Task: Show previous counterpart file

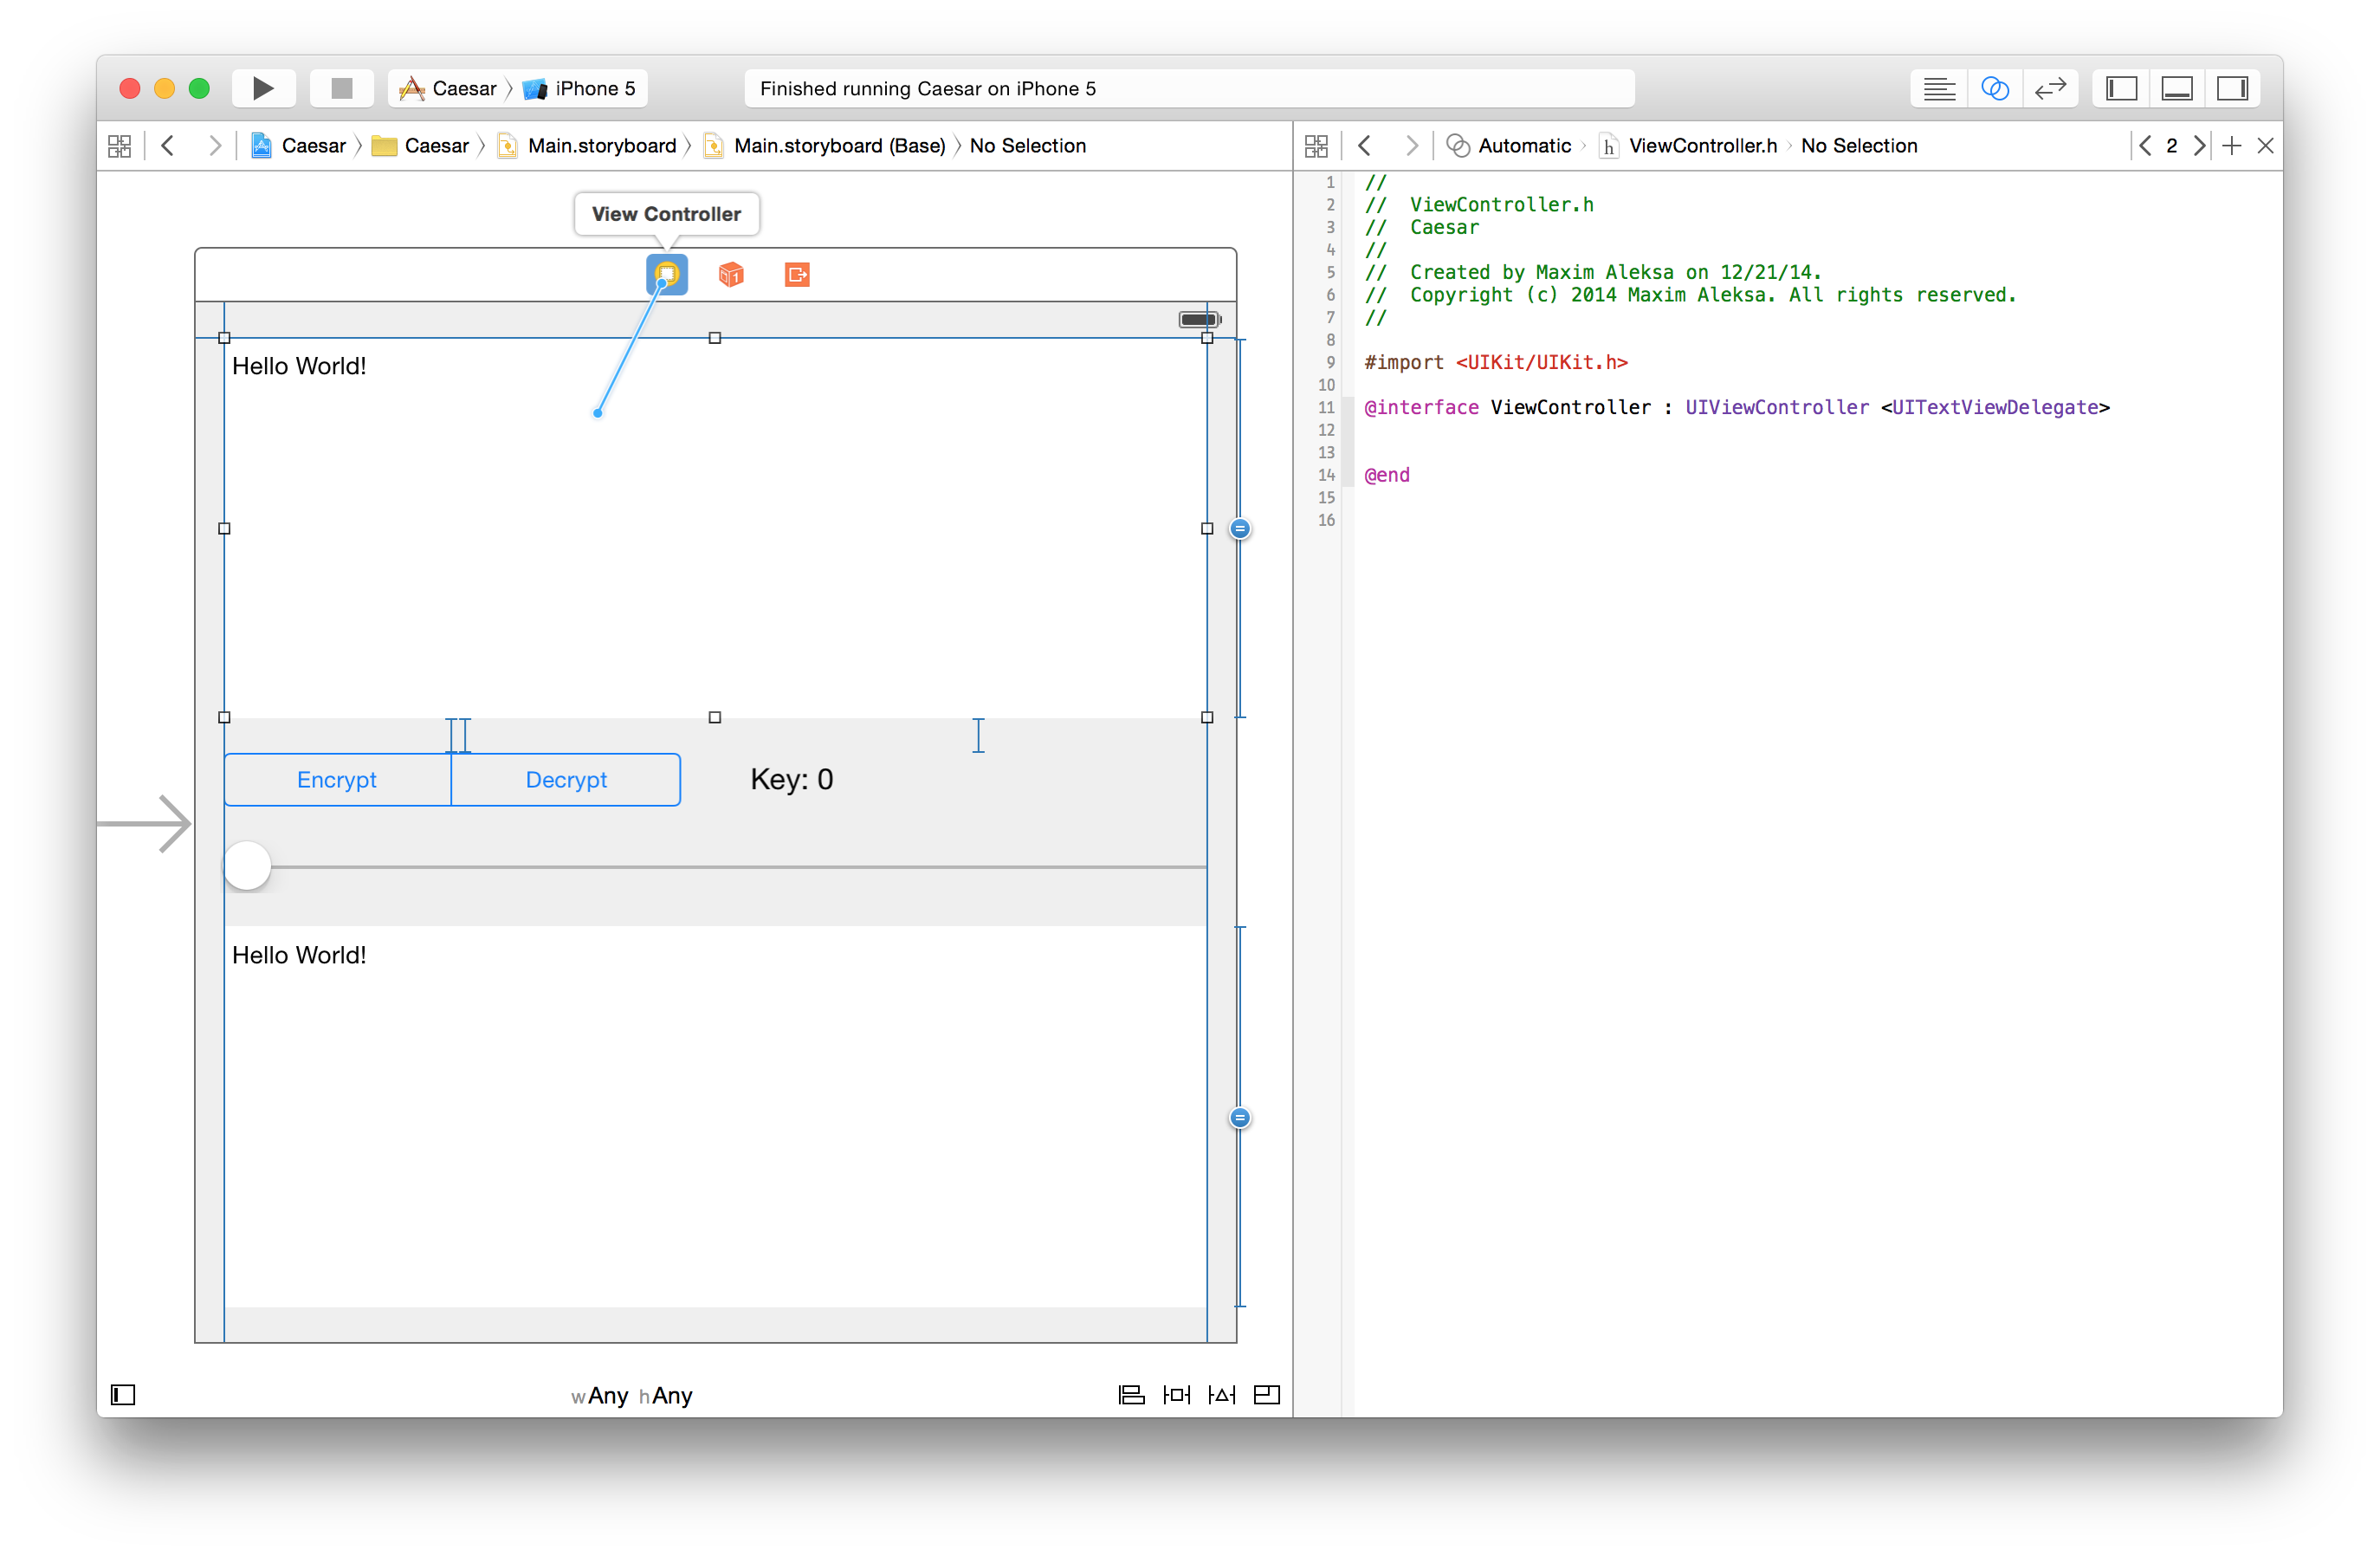Action: tap(2145, 146)
